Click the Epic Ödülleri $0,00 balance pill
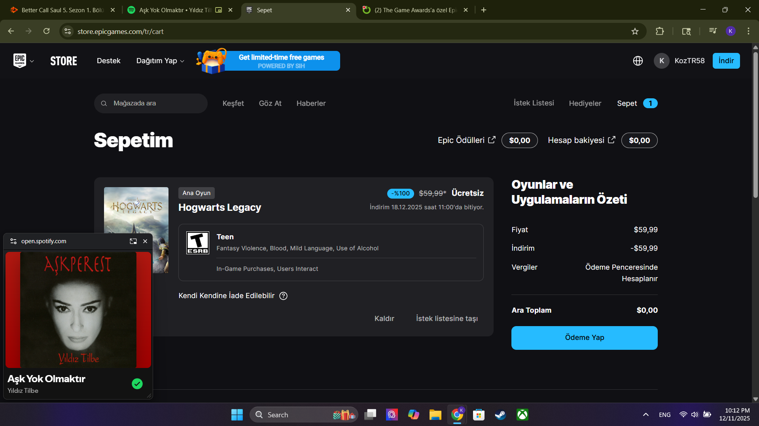The image size is (759, 426). [x=519, y=140]
